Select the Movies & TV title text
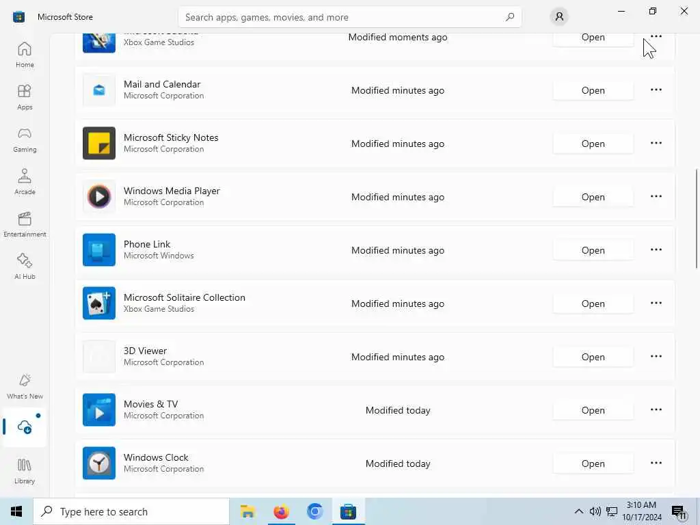Screen dimensions: 700x525 point(151,404)
